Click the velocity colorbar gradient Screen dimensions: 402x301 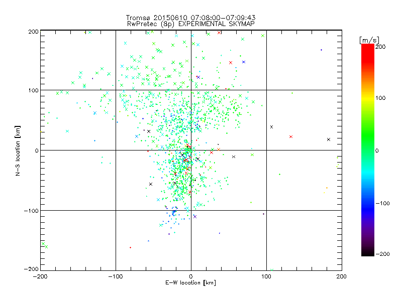pyautogui.click(x=368, y=149)
